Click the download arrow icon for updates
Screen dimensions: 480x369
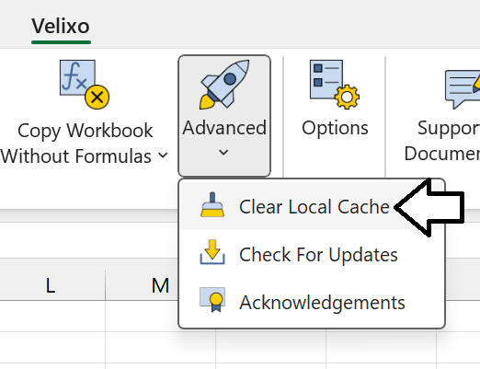[x=212, y=252]
